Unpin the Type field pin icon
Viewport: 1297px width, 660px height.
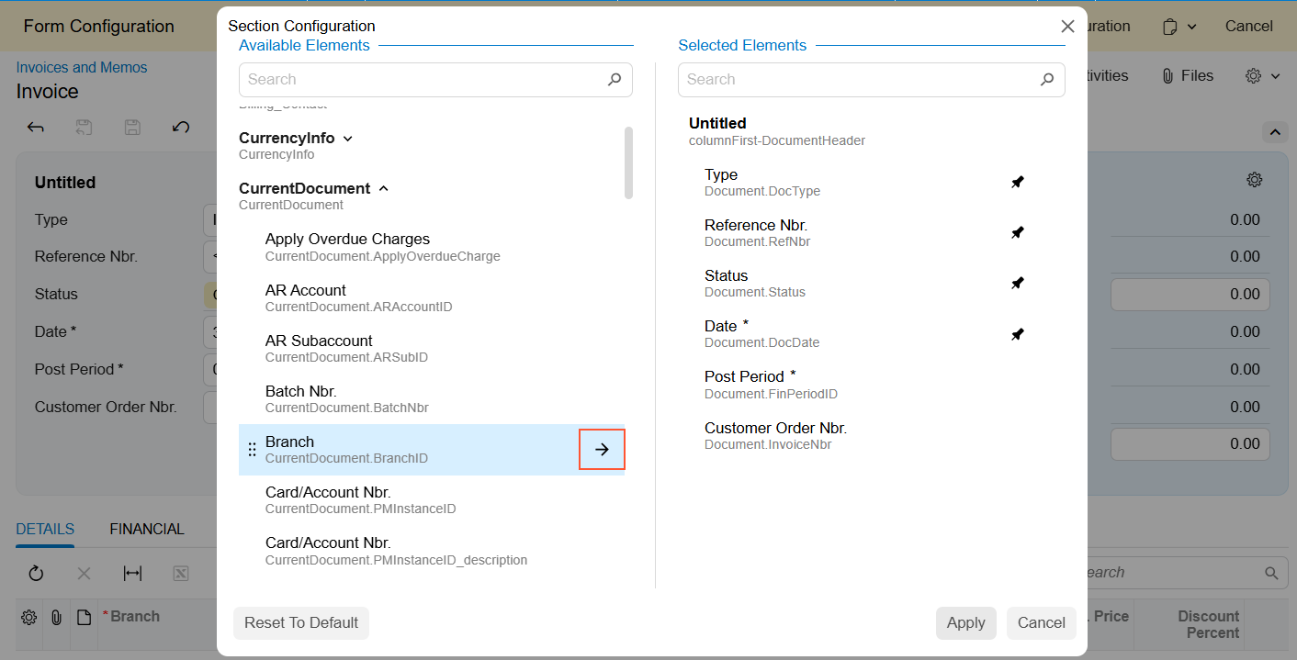(x=1017, y=183)
